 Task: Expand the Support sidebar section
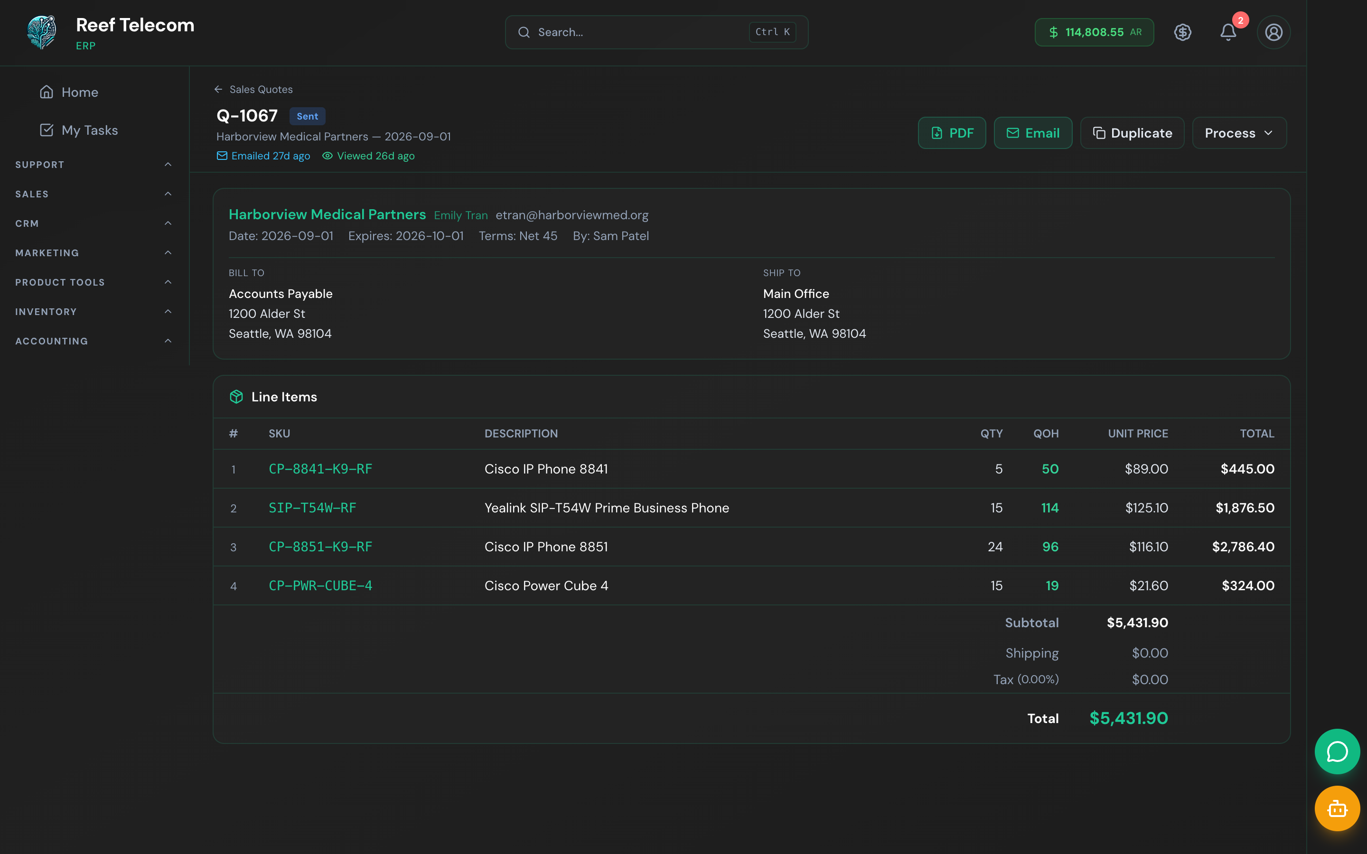[x=94, y=164]
